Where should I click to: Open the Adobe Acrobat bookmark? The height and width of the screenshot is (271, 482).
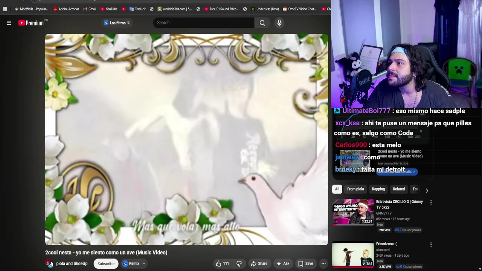(x=66, y=9)
